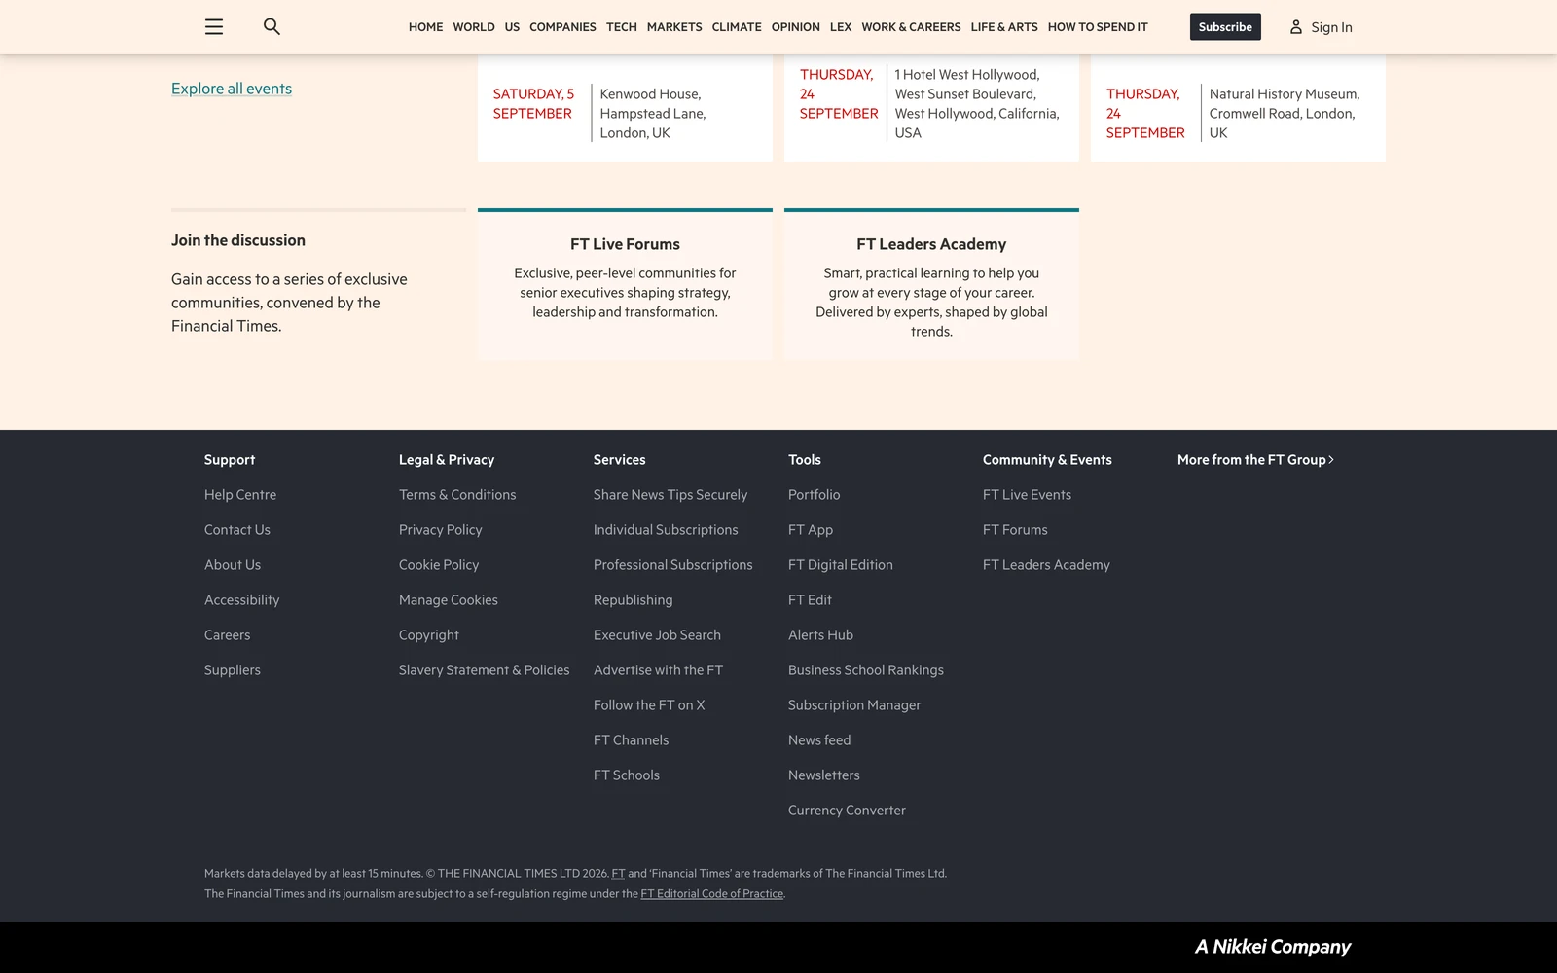Open News feed footer link
Viewport: 1557px width, 973px height.
pos(819,740)
